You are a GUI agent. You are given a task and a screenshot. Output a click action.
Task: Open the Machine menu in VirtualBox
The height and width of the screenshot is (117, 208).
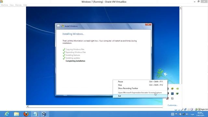tap(4, 5)
